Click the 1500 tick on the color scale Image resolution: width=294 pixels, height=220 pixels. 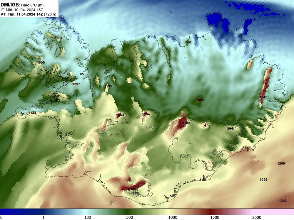coord(215,217)
